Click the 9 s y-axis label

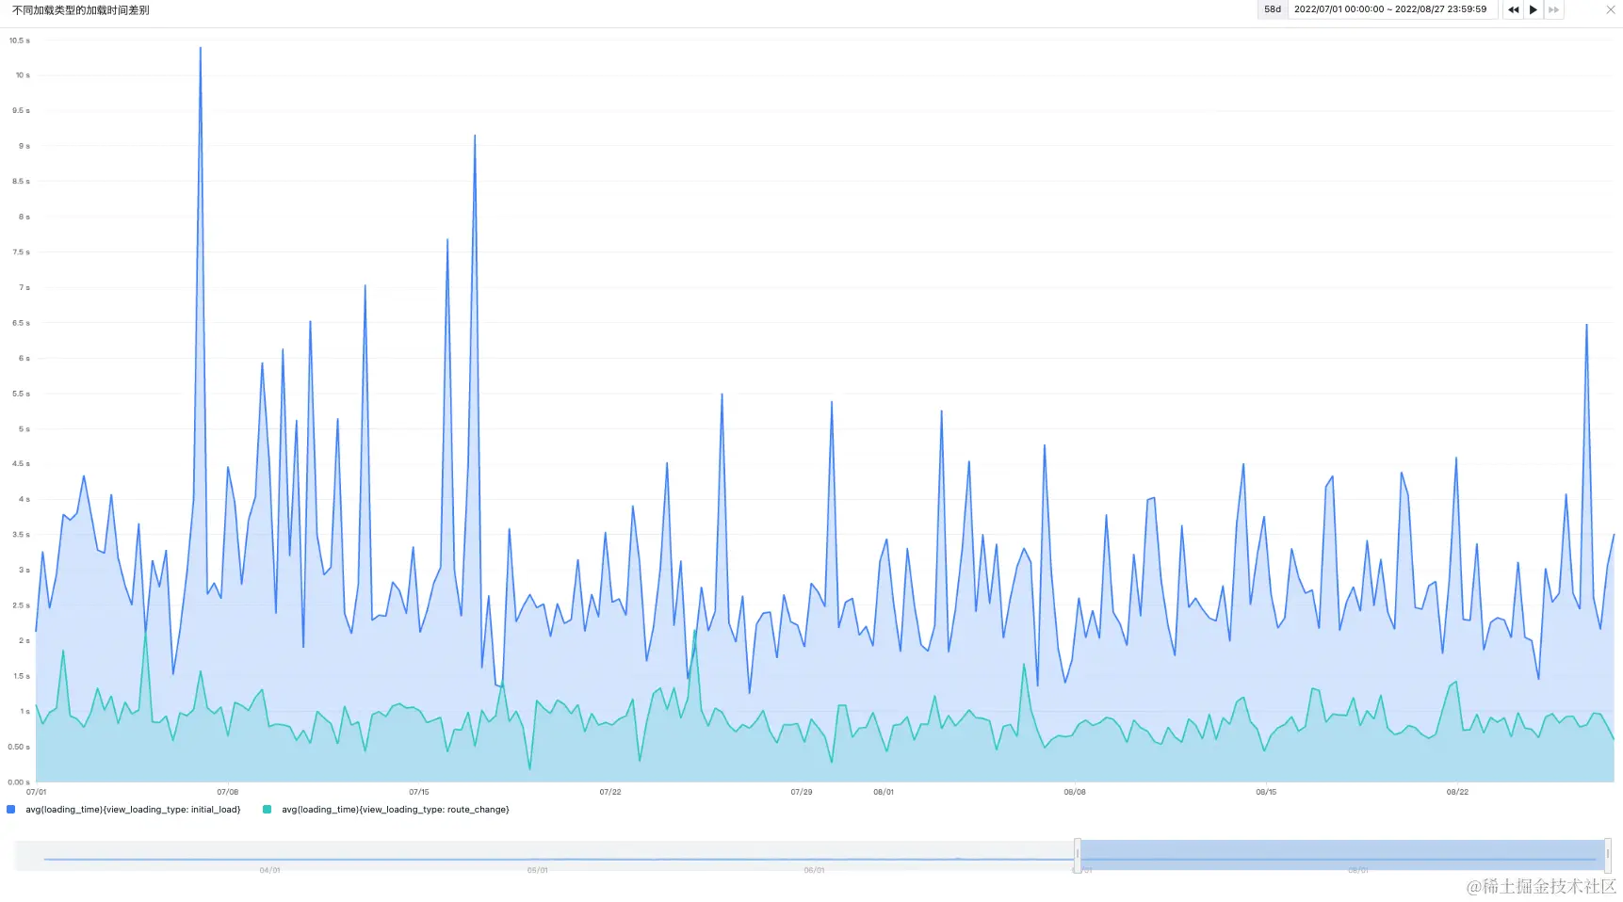tap(24, 146)
